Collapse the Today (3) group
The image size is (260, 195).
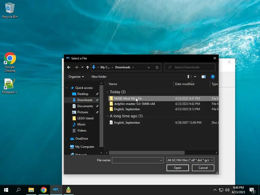pos(107,92)
